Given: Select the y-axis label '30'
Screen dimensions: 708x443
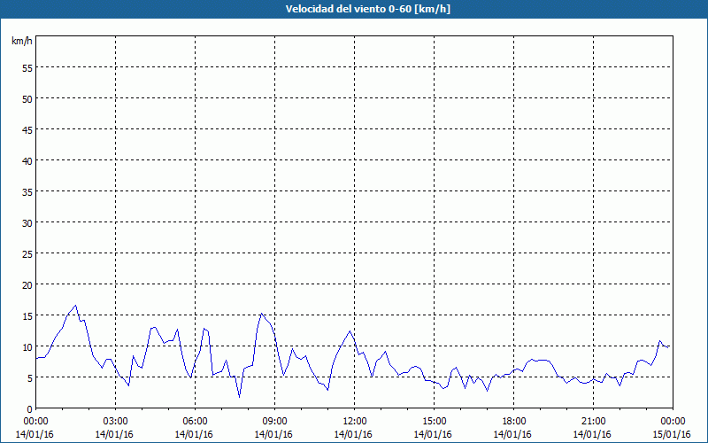Looking at the screenshot, I should 27,223.
